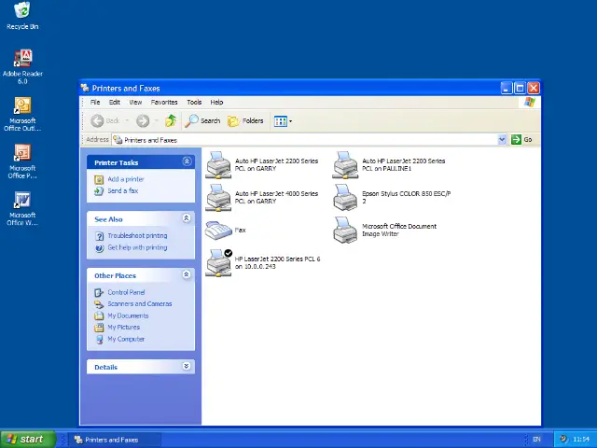Open the Back button history dropdown
Image resolution: width=597 pixels, height=448 pixels.
127,121
